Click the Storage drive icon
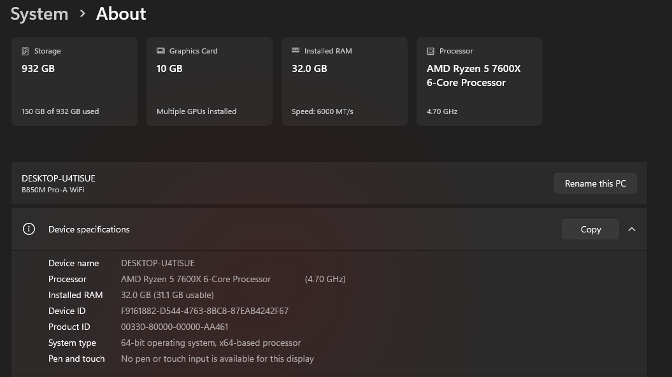Image resolution: width=672 pixels, height=377 pixels. coord(25,51)
